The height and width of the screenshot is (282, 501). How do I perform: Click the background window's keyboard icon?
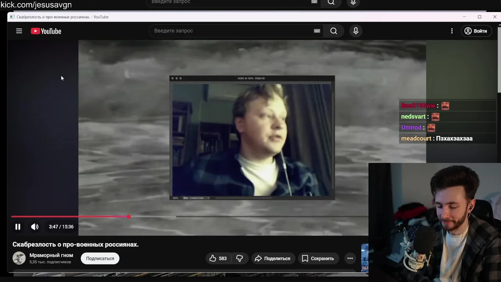pos(314,2)
